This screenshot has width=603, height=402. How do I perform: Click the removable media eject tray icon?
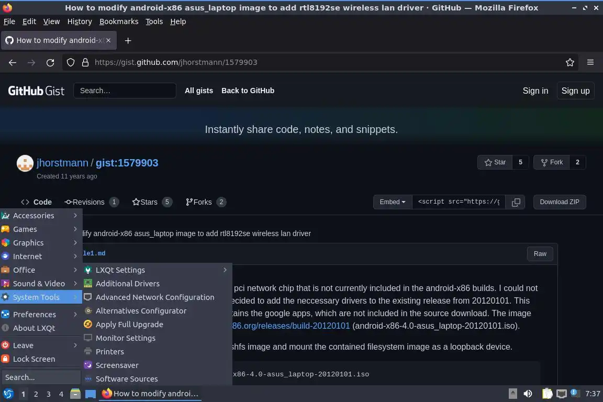click(512, 394)
